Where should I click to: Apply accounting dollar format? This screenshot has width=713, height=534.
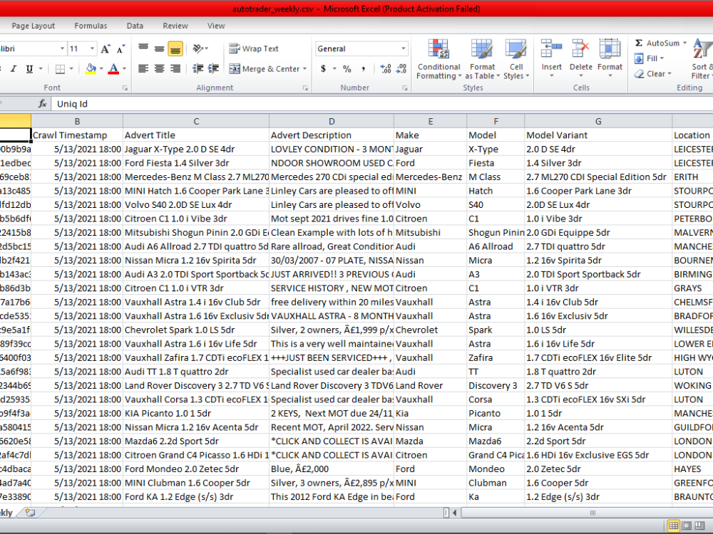point(323,68)
